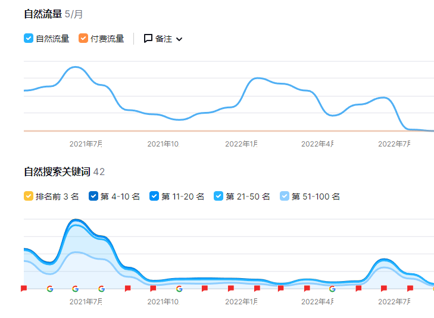Click the red flag right after the three Google markers

pyautogui.click(x=127, y=289)
